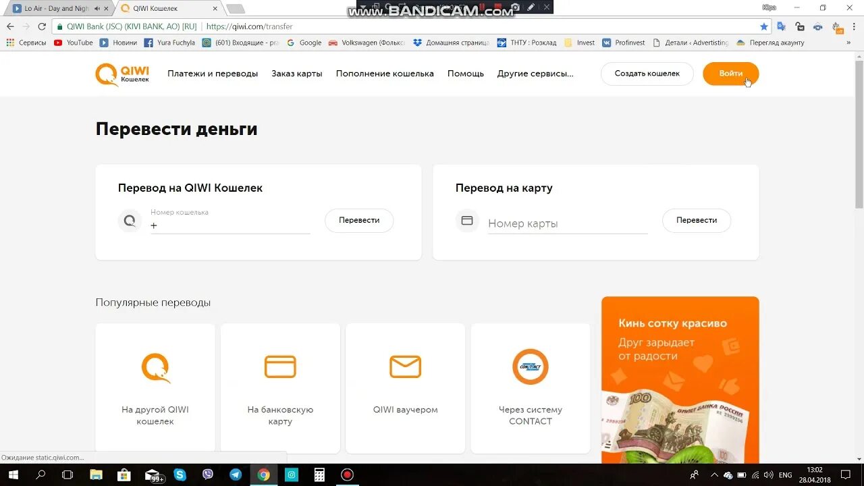Open the Volkswagen bookmark
864x486 pixels.
367,43
